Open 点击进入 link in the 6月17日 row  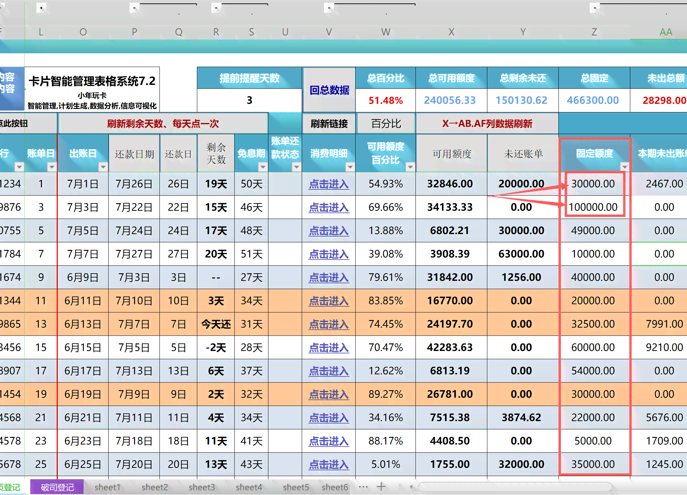click(329, 371)
